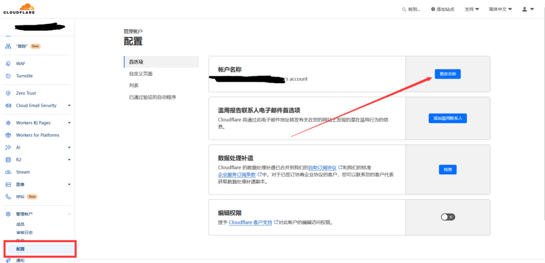
Task: Click the 添加滥用联系人 button
Action: coord(448,118)
